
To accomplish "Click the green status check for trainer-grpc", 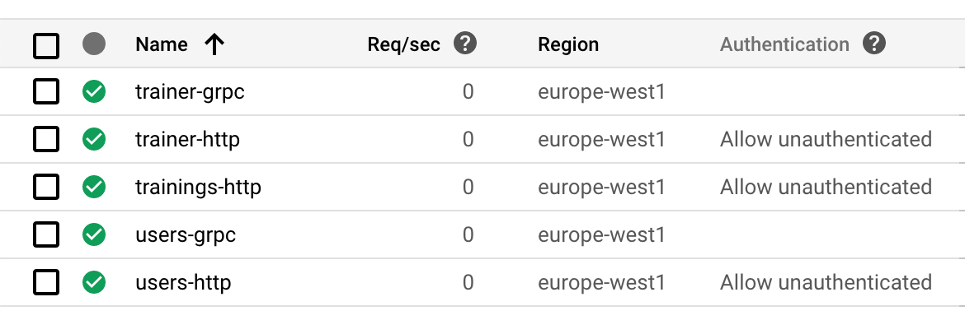I will tap(94, 91).
